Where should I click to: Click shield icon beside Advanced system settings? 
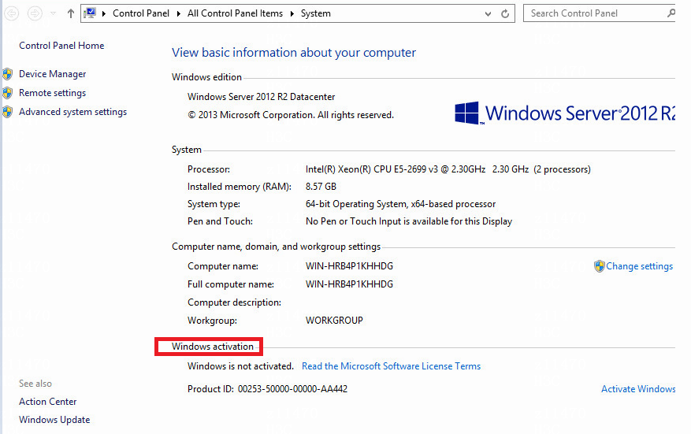pyautogui.click(x=8, y=112)
